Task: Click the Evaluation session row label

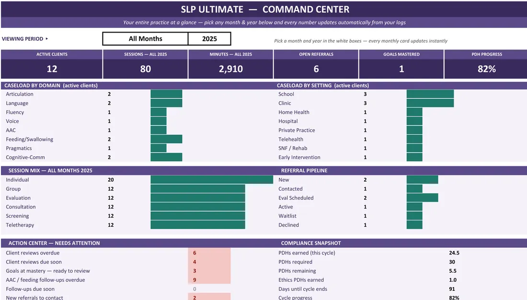Action: (x=18, y=198)
